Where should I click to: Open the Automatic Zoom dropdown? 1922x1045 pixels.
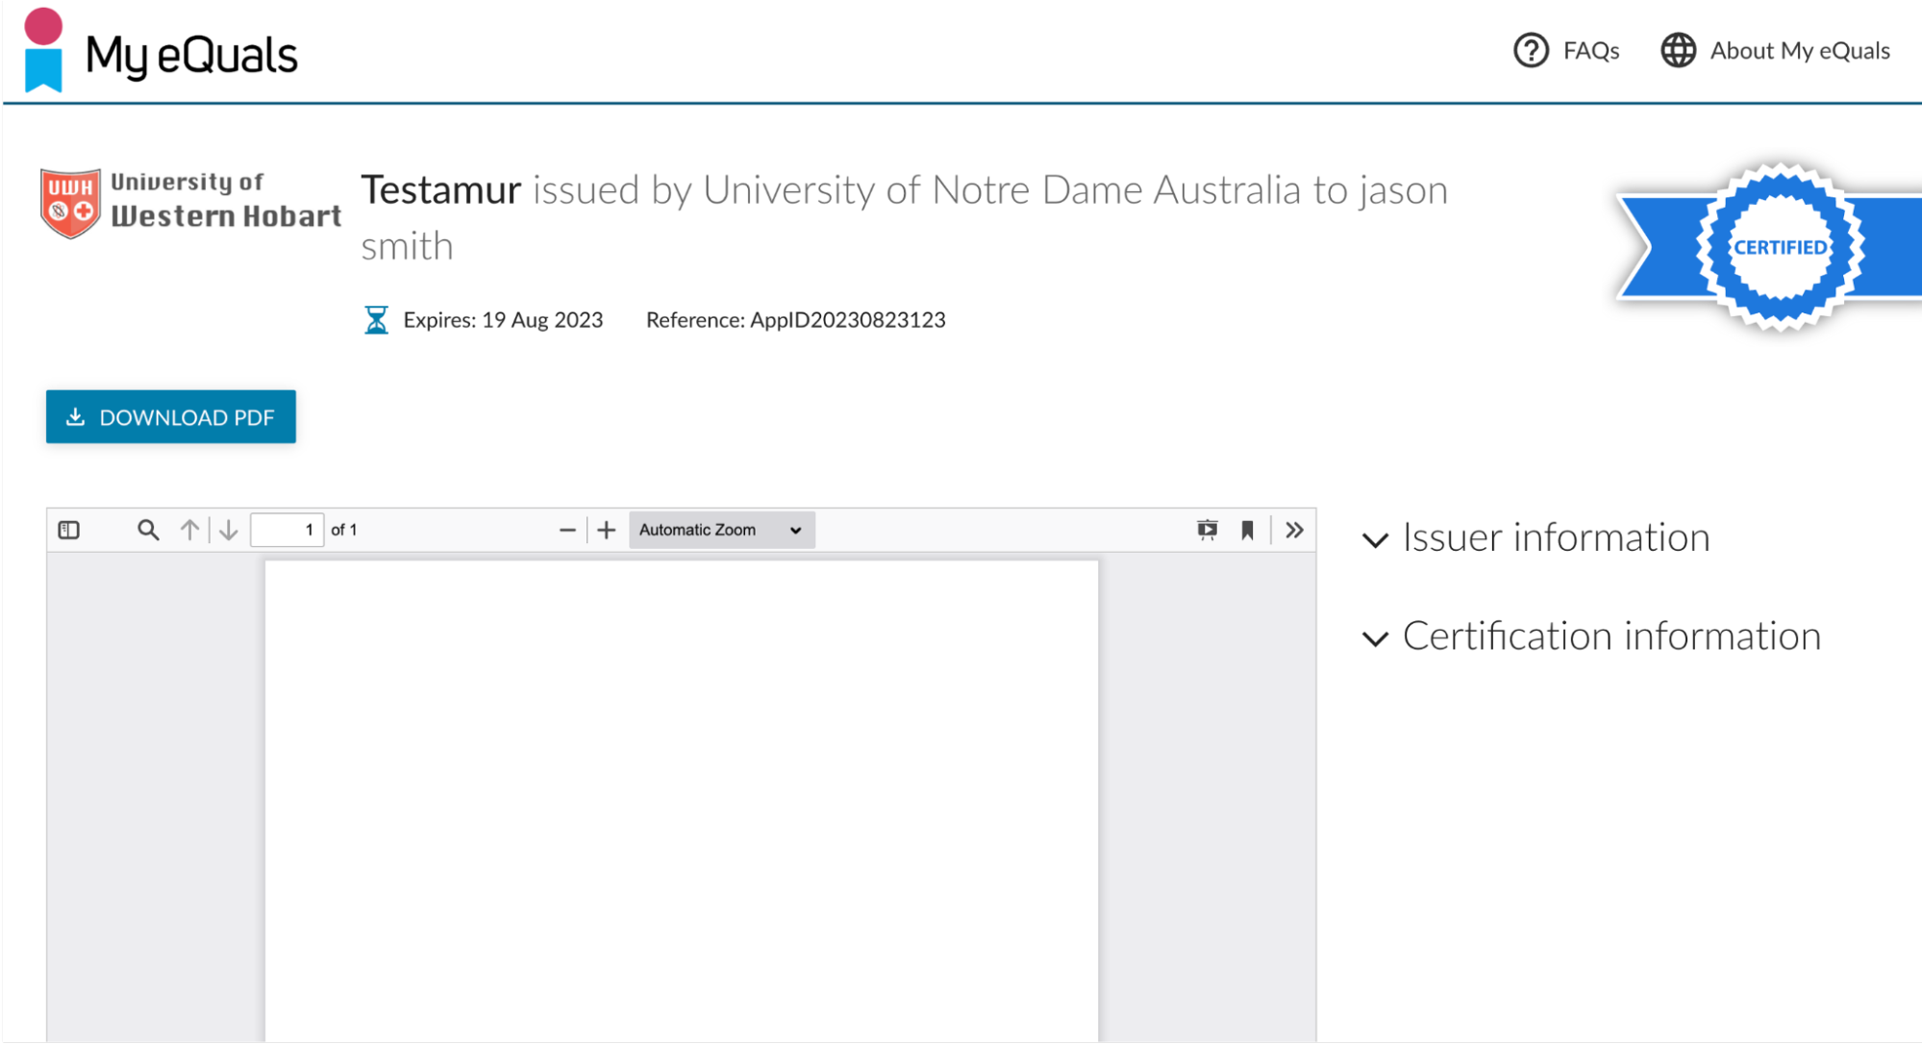click(721, 530)
